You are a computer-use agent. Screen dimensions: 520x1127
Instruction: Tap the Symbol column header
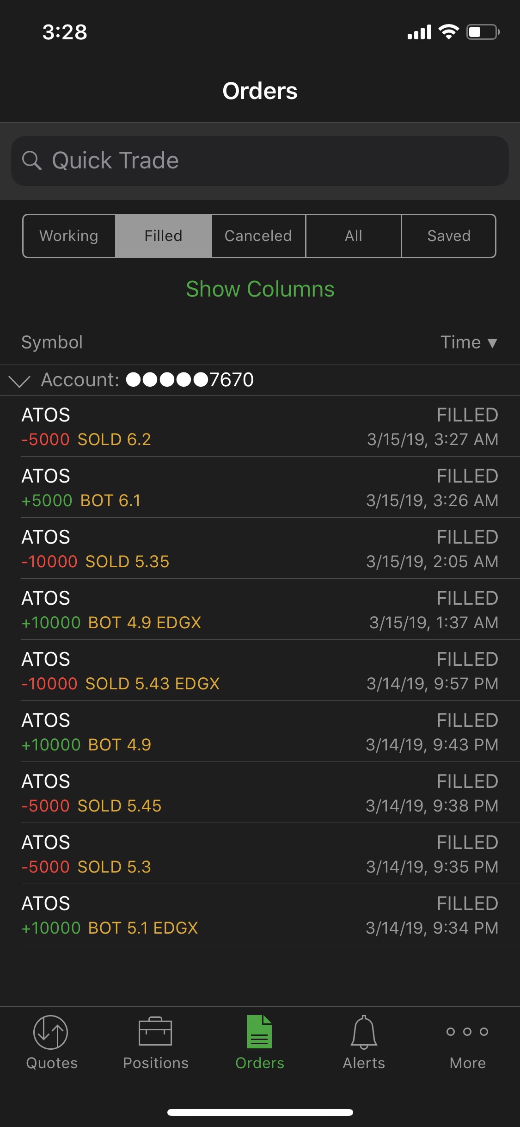coord(52,342)
